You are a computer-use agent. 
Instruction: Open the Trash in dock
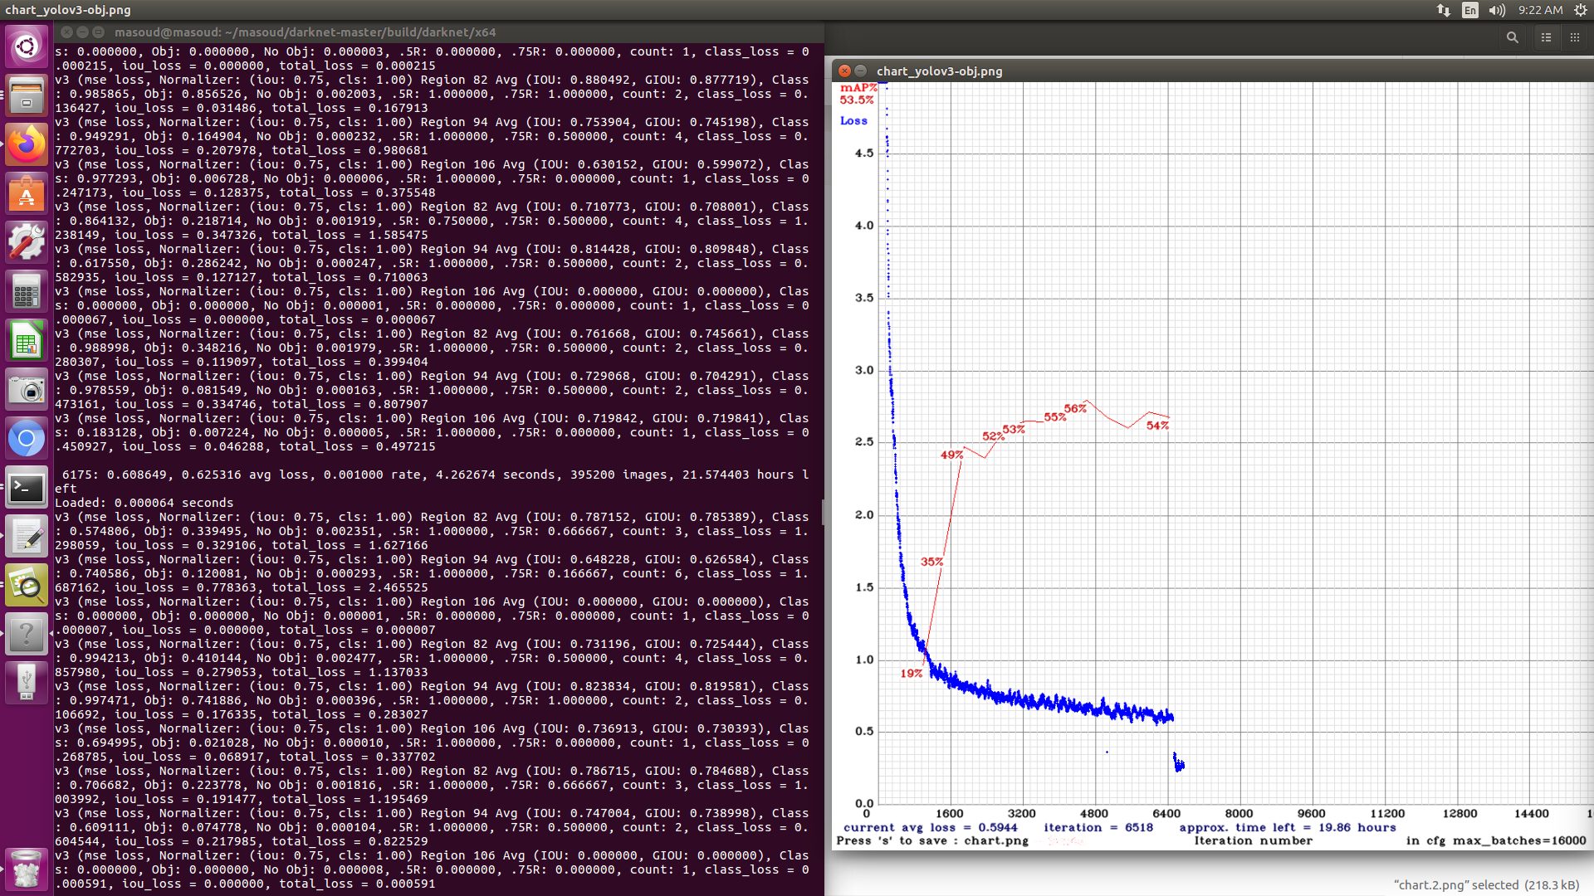click(27, 869)
